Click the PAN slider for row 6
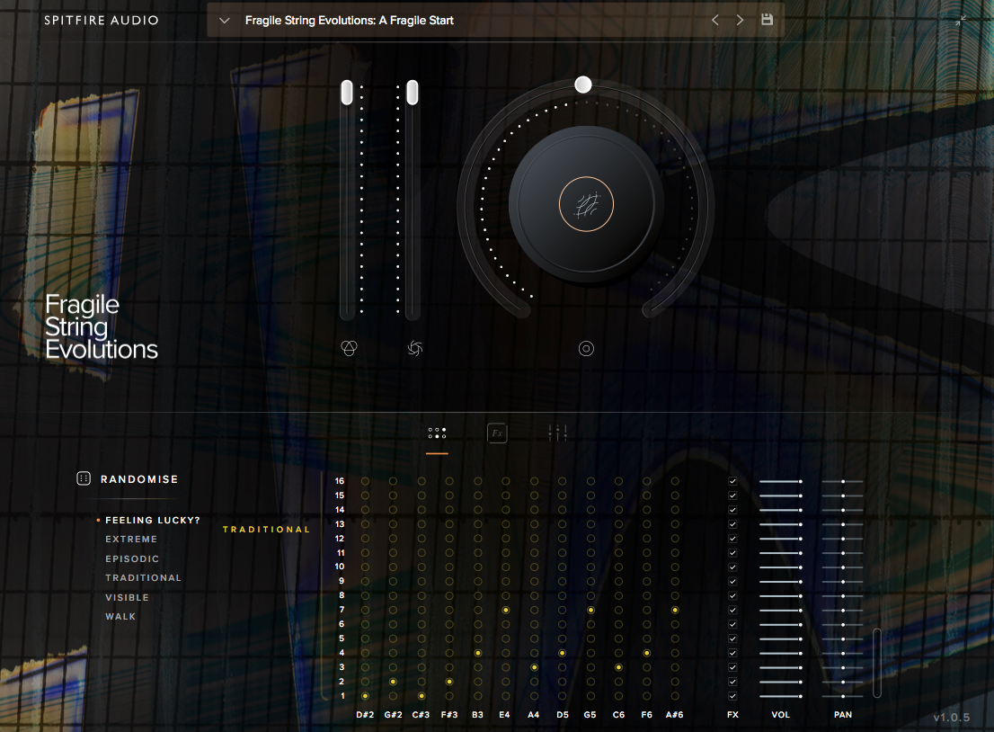 (842, 625)
